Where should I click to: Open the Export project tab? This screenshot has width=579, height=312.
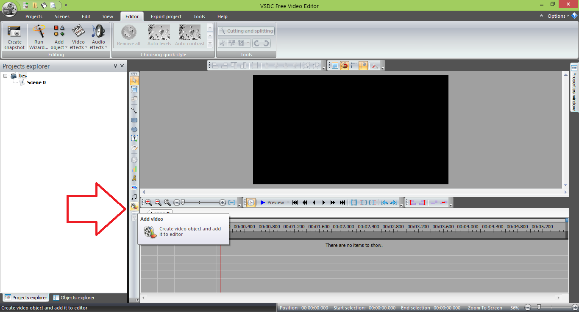[166, 16]
